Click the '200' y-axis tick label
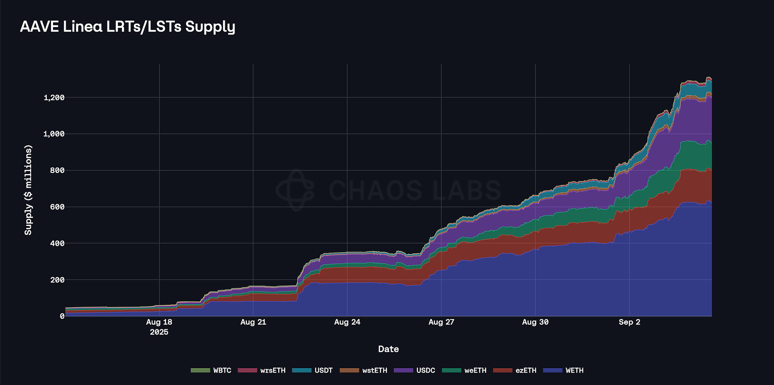The image size is (774, 385). click(57, 280)
